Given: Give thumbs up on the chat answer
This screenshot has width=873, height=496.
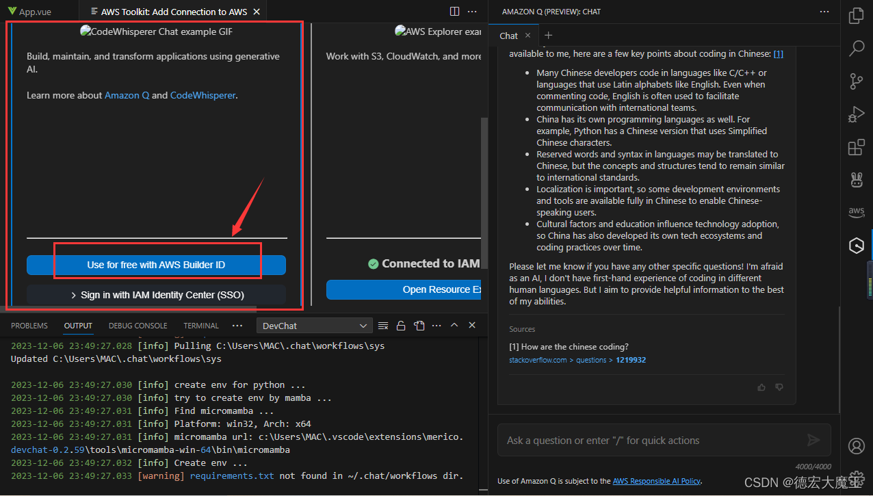Looking at the screenshot, I should tap(761, 387).
